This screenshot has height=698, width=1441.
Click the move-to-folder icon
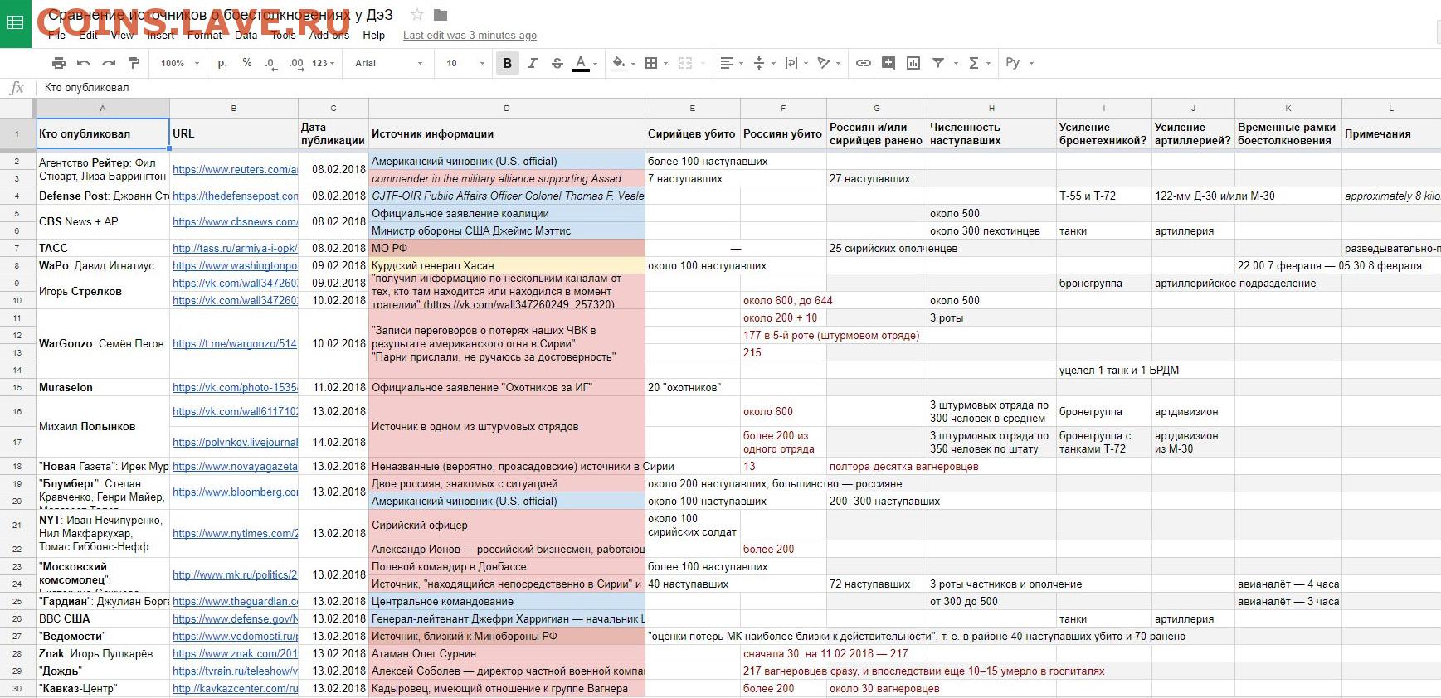pos(441,15)
